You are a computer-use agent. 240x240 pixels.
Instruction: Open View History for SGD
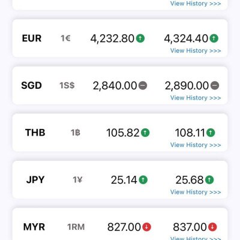(x=196, y=98)
